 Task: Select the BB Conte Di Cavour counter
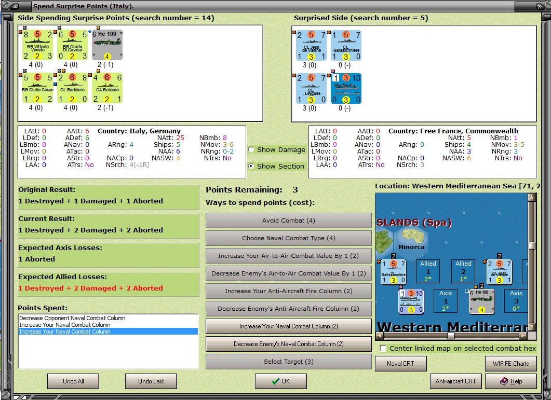pos(72,45)
